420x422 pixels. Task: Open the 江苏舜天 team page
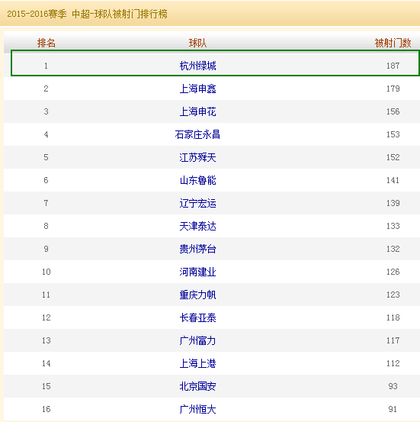(197, 157)
